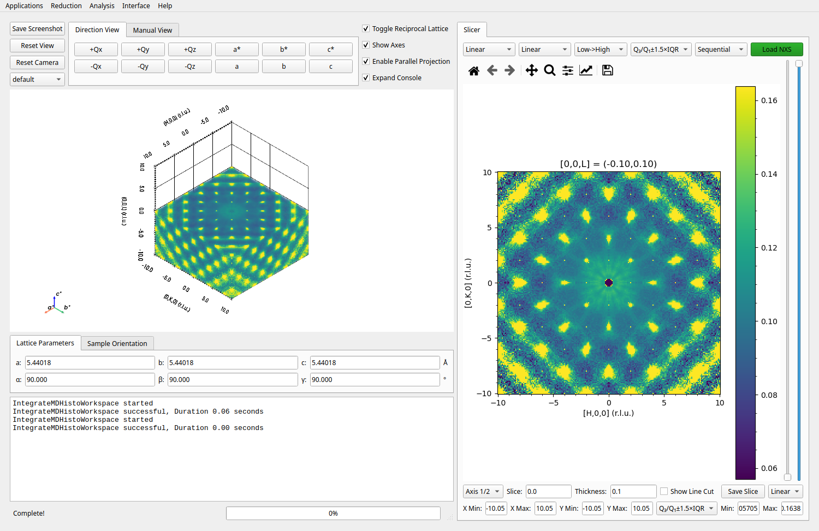Click the Y Max input field

pos(642,508)
